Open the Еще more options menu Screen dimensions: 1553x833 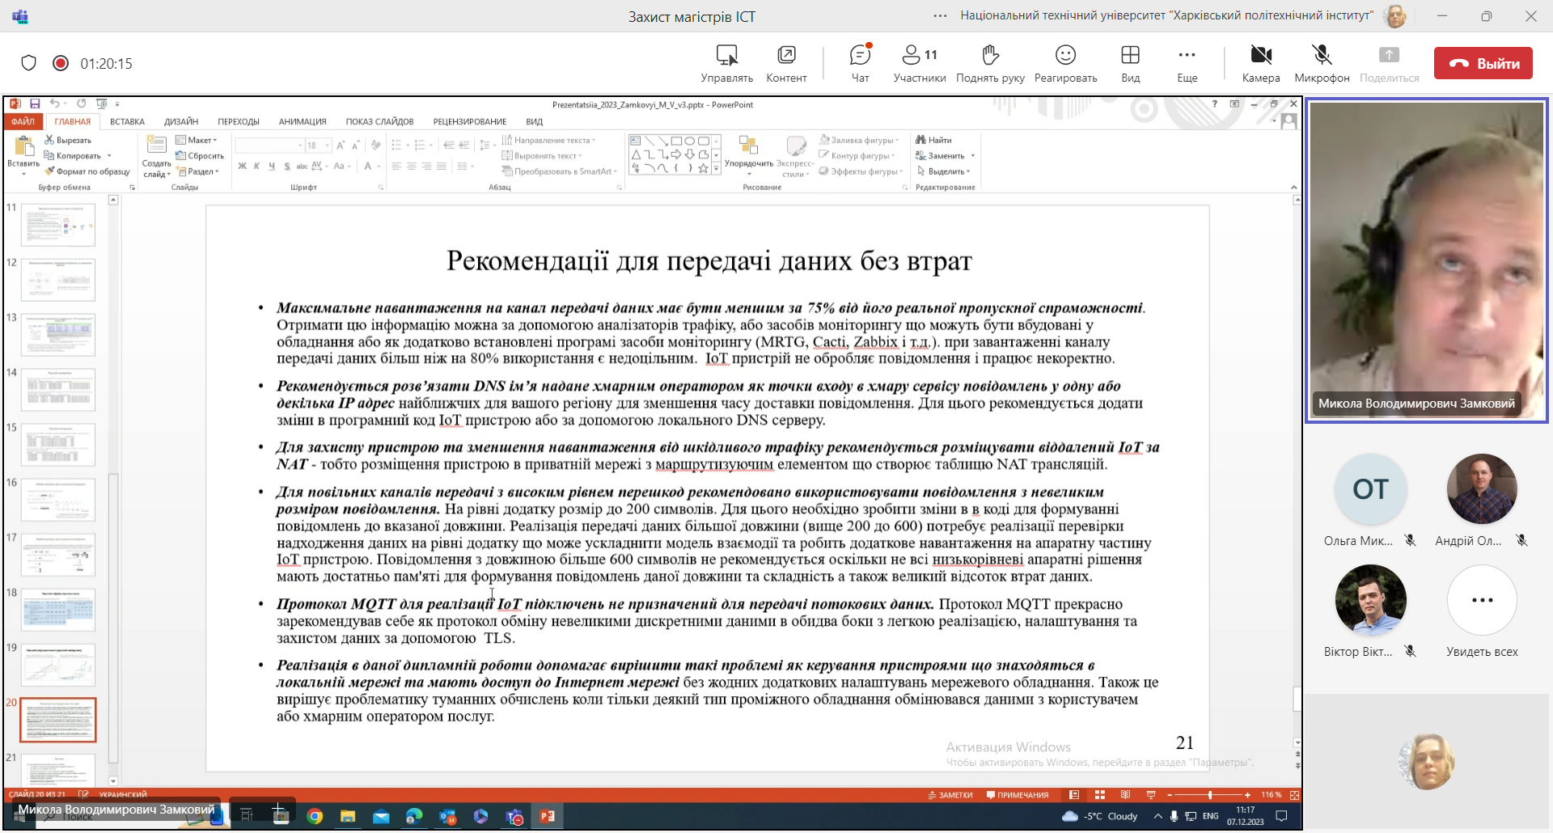[1187, 63]
